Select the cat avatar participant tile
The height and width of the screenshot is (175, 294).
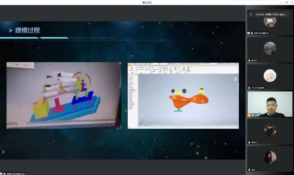270,22
